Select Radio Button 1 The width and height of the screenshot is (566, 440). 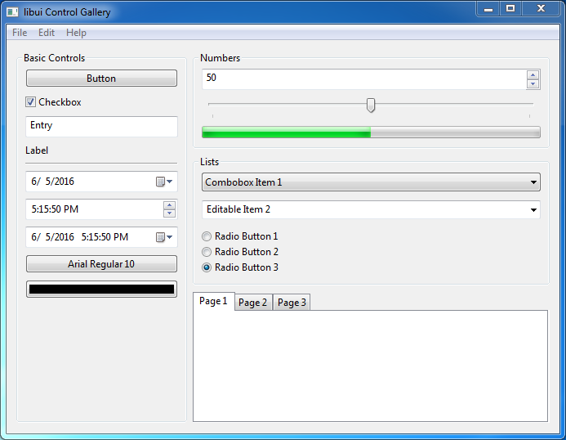(207, 236)
